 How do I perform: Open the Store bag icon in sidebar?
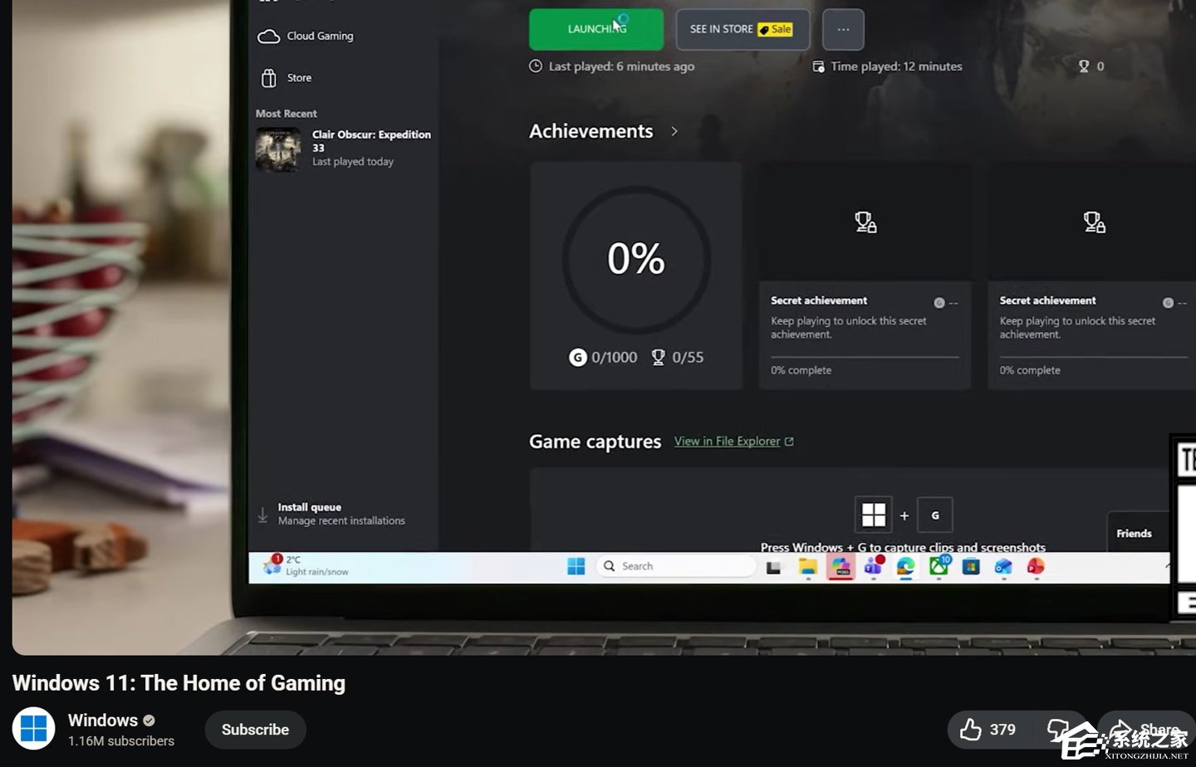point(268,78)
